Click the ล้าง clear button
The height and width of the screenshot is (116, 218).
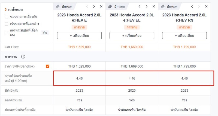coord(45,33)
